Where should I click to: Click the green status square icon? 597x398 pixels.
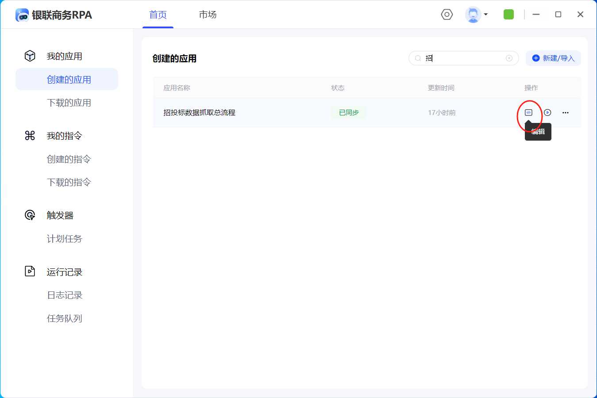(x=508, y=15)
